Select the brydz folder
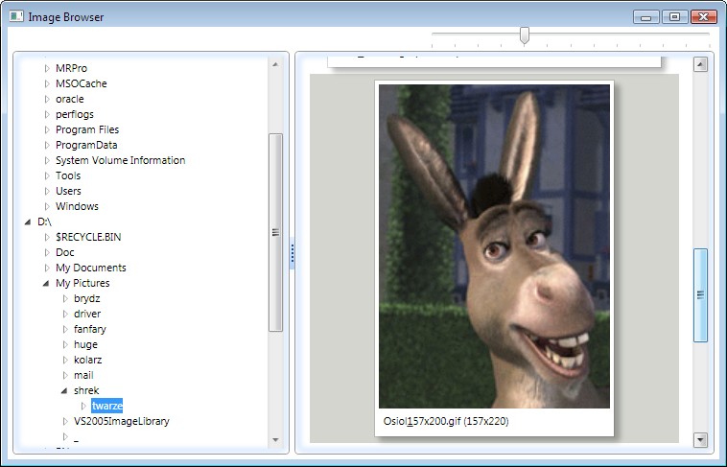This screenshot has width=727, height=467. pyautogui.click(x=87, y=298)
